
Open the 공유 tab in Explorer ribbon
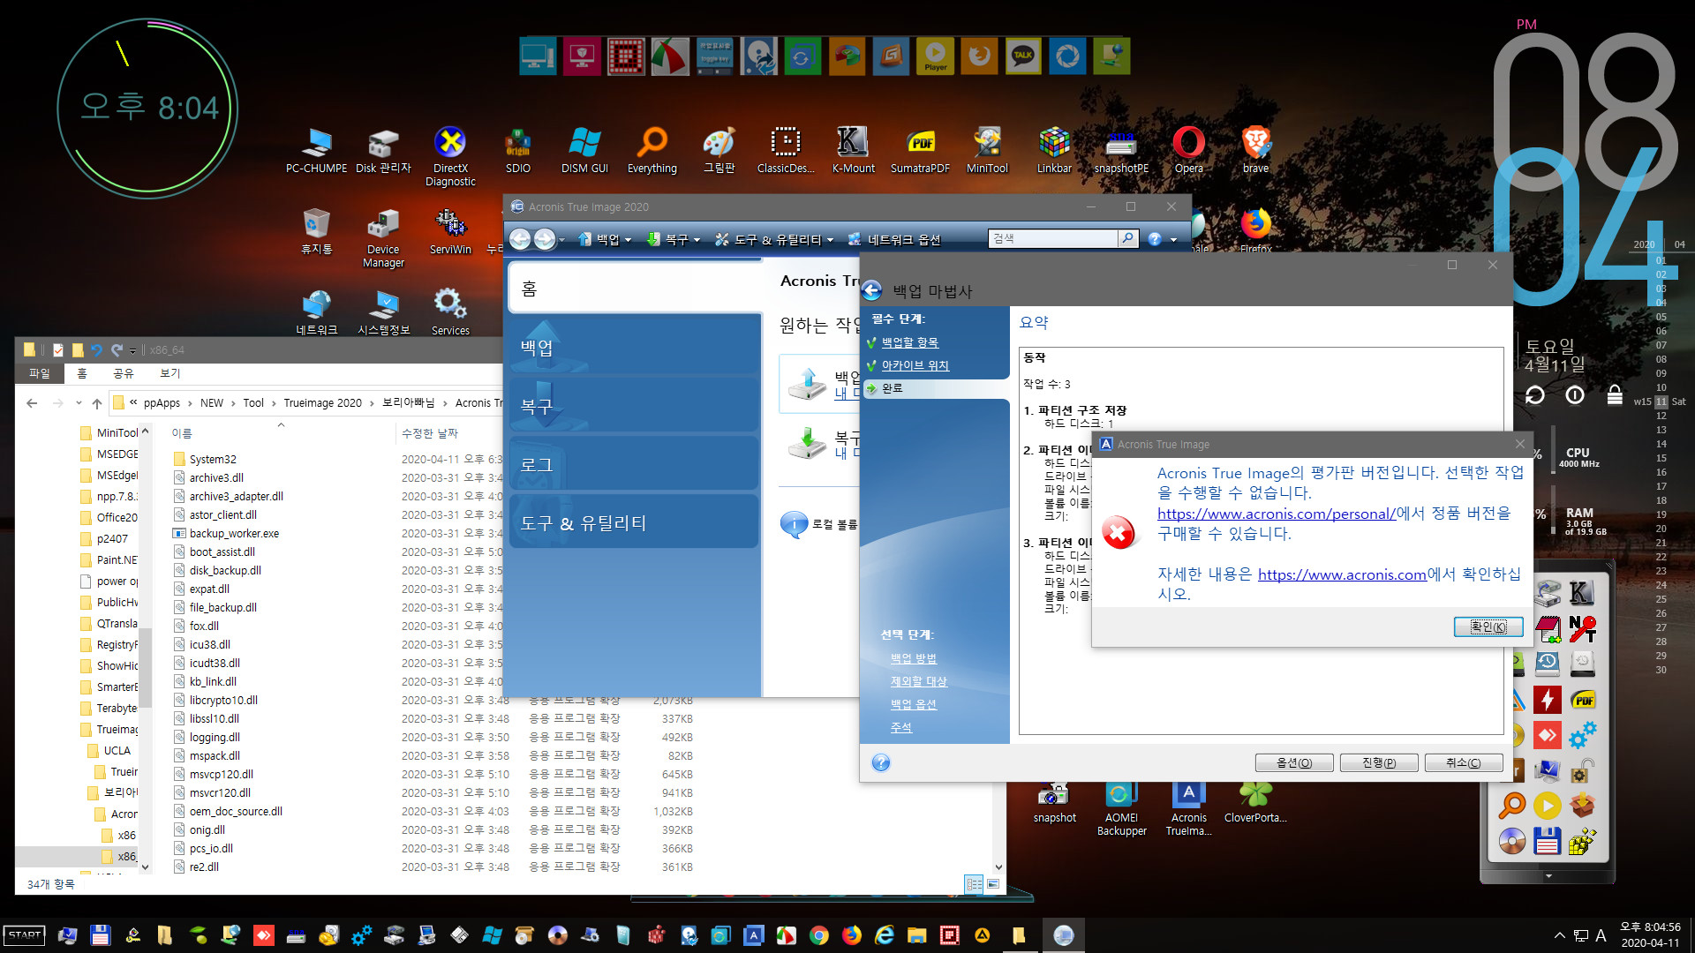(123, 373)
